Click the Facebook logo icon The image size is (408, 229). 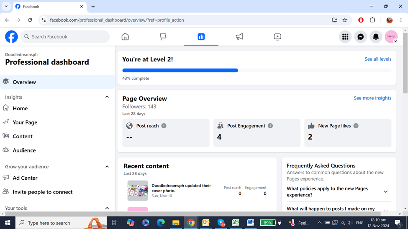pyautogui.click(x=11, y=37)
